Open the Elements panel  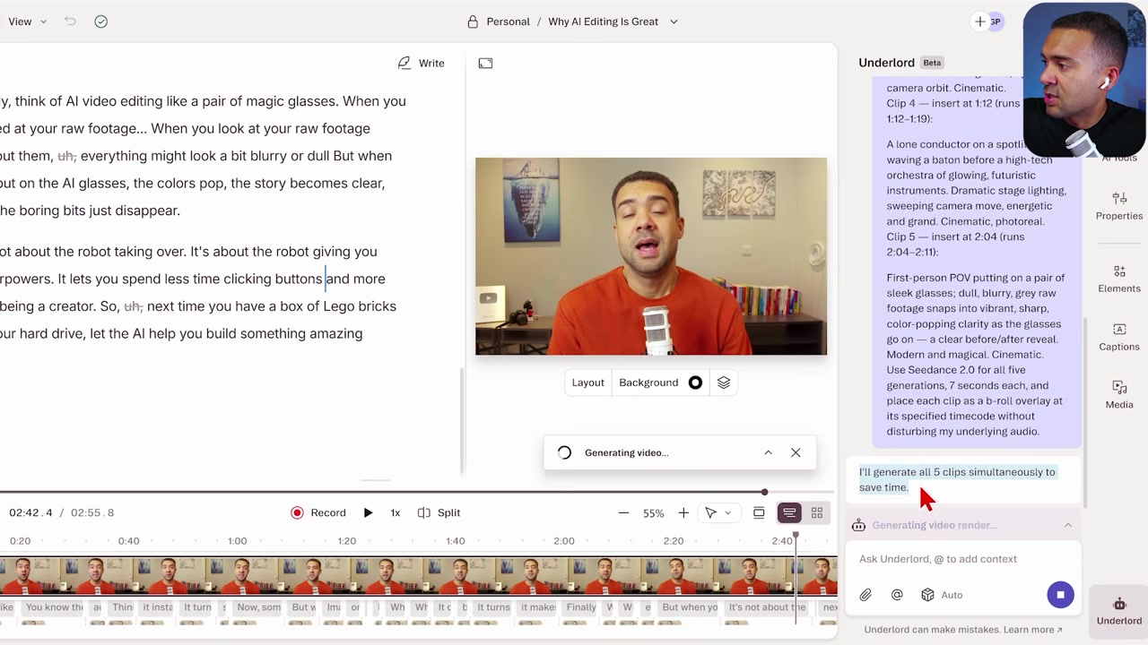1119,279
